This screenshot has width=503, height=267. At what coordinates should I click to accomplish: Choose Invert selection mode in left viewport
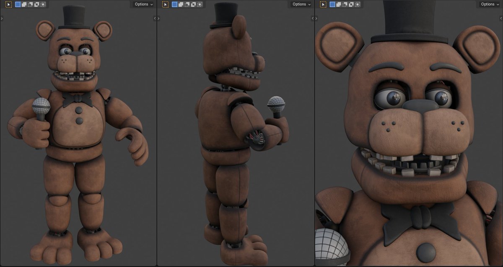tap(36, 4)
